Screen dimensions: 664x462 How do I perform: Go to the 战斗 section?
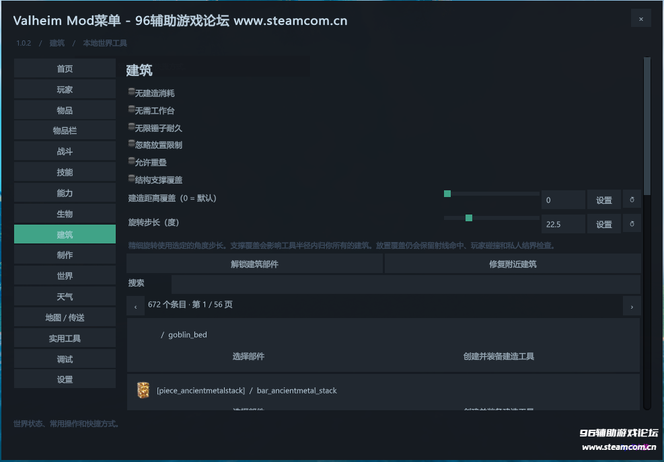(x=65, y=151)
